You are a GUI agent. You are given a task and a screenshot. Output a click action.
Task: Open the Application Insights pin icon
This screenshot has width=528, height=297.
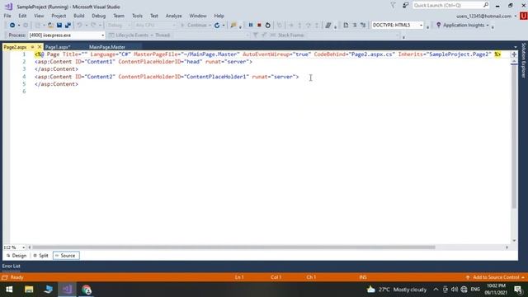pos(438,26)
